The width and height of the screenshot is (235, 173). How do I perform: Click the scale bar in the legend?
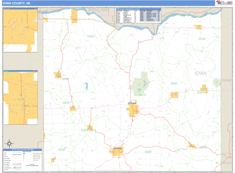coord(32,166)
